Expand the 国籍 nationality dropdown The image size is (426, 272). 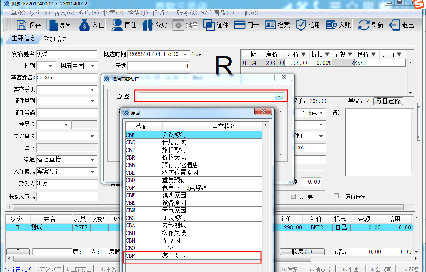click(x=93, y=66)
